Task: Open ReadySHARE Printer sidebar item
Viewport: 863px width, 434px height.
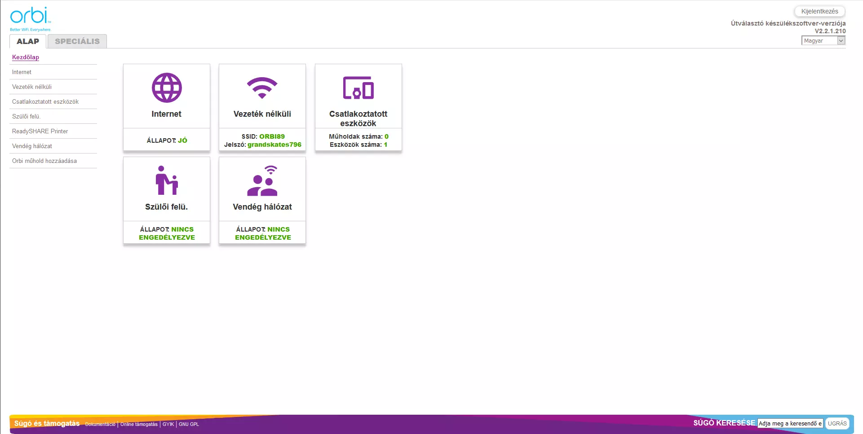Action: click(40, 131)
